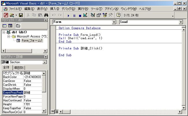Close the Project panel
188x116 pixels.
click(46, 20)
